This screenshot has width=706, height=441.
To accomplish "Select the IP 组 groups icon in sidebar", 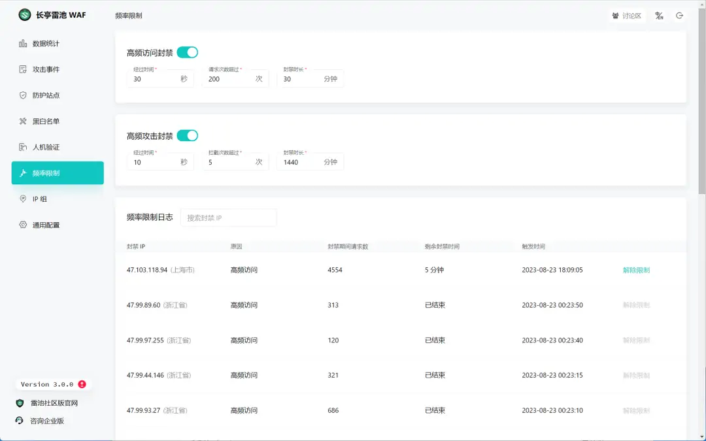I will (22, 199).
